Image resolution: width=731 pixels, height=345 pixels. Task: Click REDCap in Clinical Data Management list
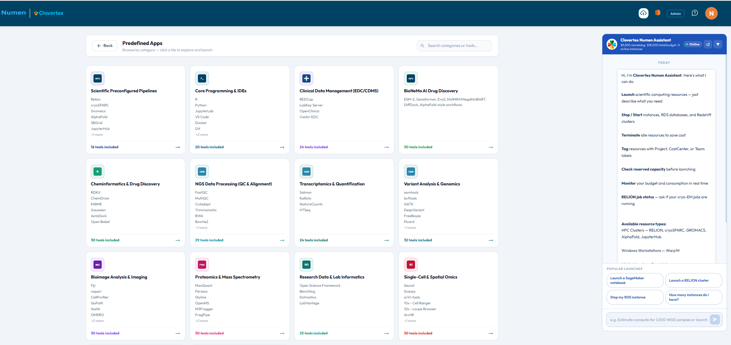tap(306, 99)
